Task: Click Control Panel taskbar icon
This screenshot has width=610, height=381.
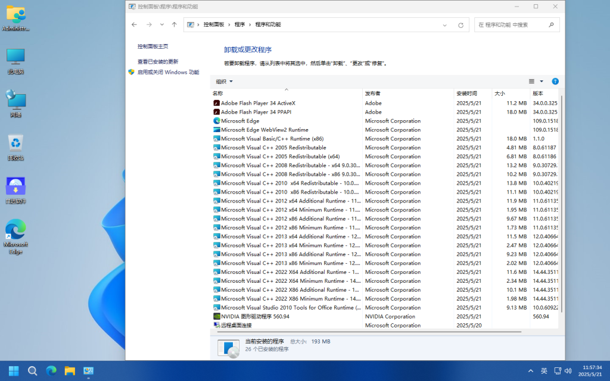Action: [x=89, y=371]
